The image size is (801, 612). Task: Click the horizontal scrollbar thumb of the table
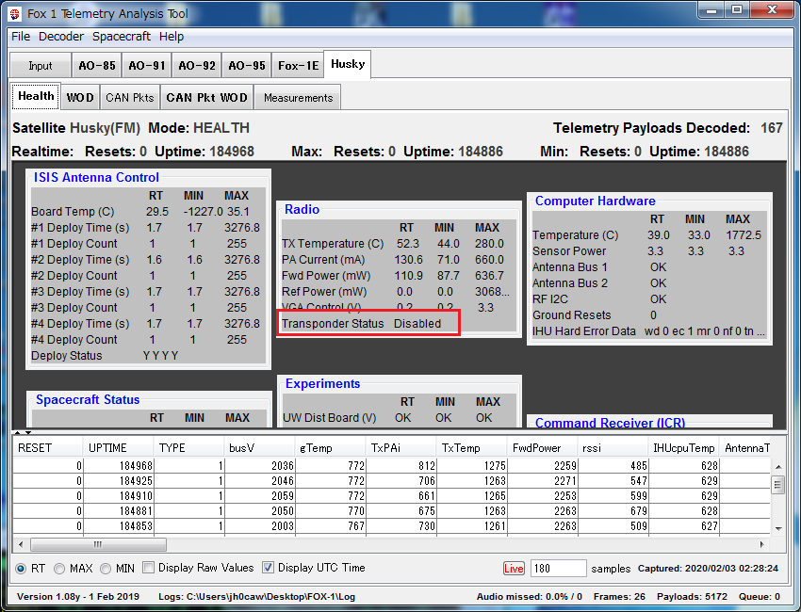[98, 544]
